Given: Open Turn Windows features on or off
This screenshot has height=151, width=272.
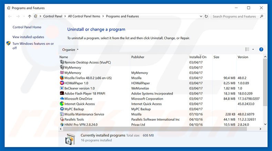Looking at the screenshot, I should coord(33,46).
